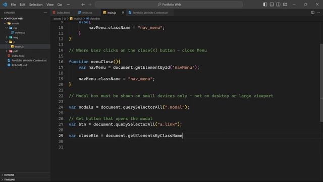Toggle secondary sidebar layout icon
This screenshot has width=323, height=182.
(x=278, y=5)
